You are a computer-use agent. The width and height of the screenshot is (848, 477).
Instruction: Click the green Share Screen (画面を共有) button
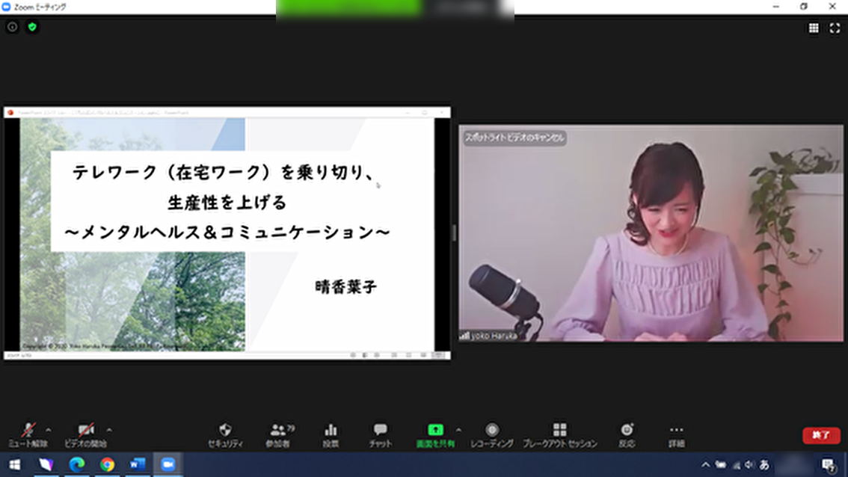435,434
